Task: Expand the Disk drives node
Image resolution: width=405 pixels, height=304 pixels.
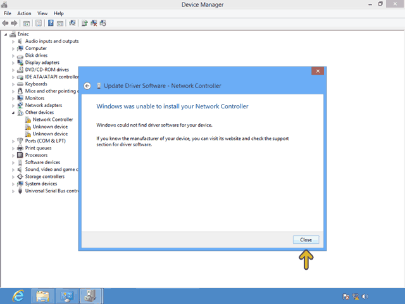Action: pyautogui.click(x=13, y=56)
